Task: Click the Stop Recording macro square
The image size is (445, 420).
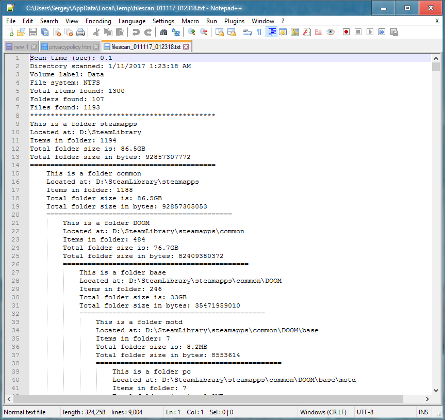Action: tap(358, 32)
